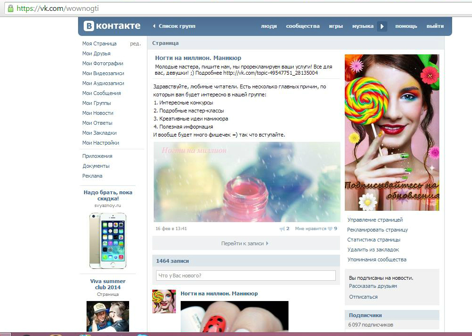The image size is (472, 336).
Task: Focus the Что у Вас нового? input
Action: coord(245,276)
